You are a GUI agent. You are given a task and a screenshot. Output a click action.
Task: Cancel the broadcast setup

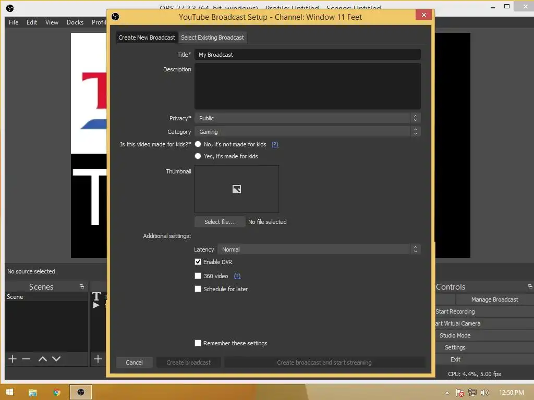pyautogui.click(x=134, y=362)
